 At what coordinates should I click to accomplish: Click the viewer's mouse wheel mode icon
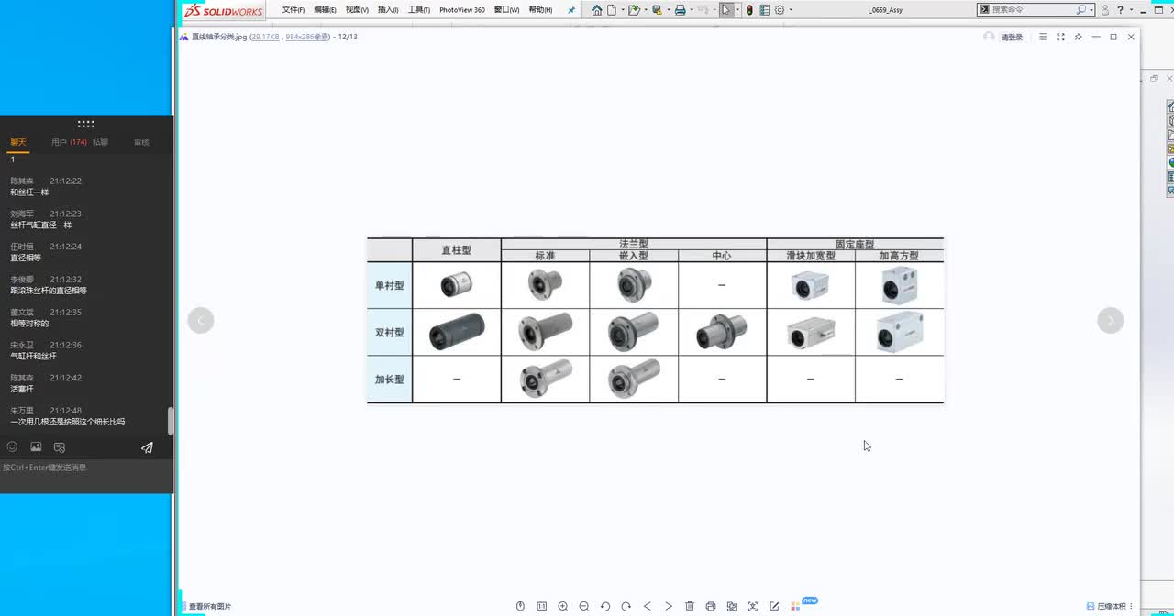(520, 606)
